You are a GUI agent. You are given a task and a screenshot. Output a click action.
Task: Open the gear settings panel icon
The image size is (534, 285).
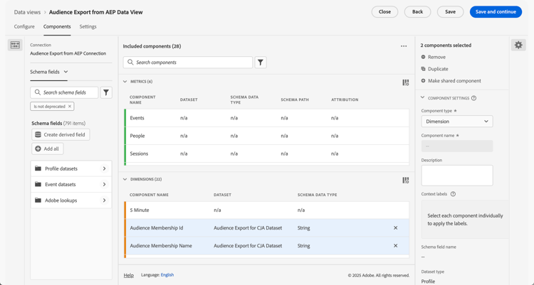tap(518, 45)
